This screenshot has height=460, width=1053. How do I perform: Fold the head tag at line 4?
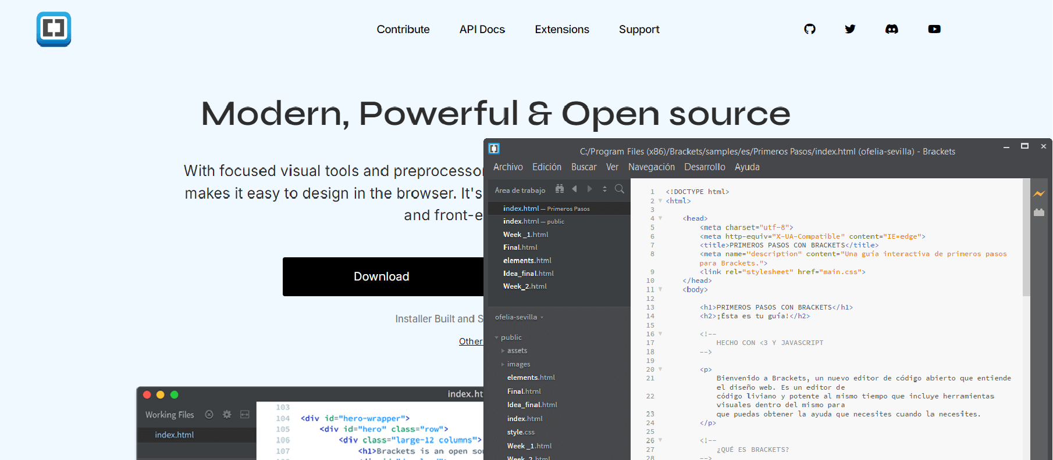[x=660, y=218]
